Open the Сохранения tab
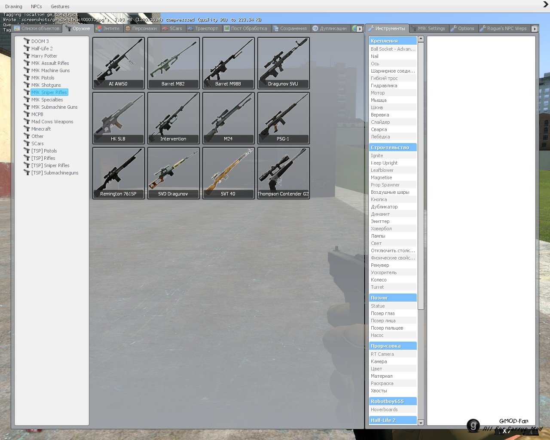This screenshot has width=550, height=440. (x=290, y=28)
